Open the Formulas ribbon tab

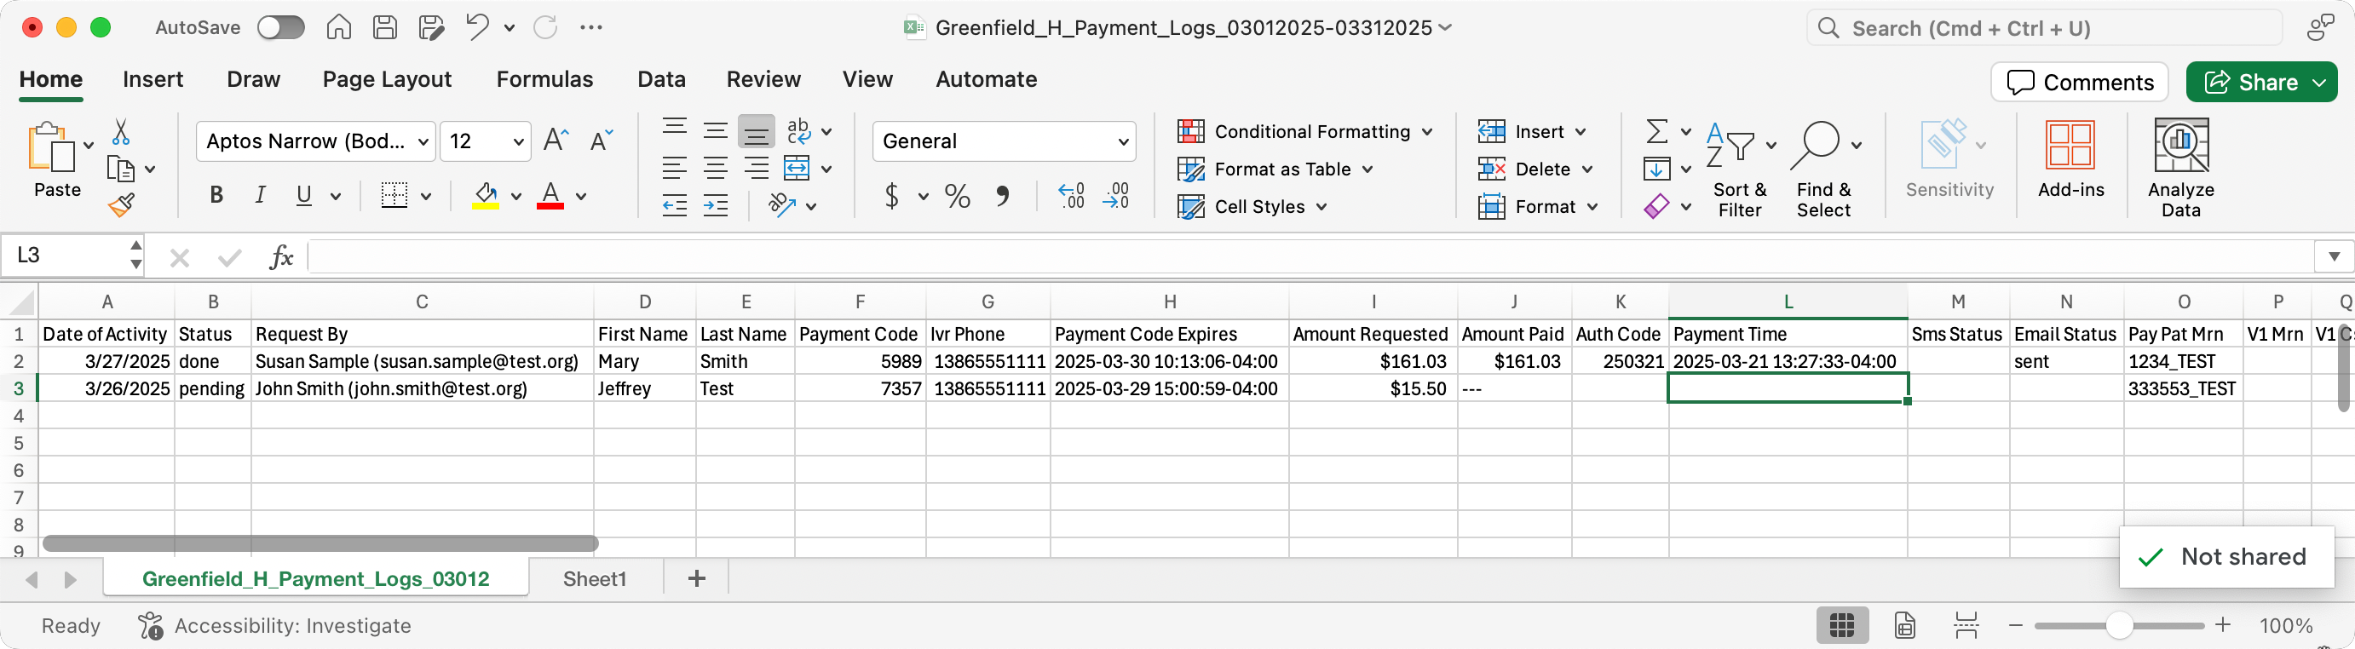[544, 79]
